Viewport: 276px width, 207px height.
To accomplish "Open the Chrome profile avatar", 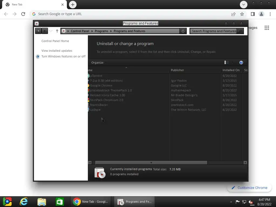I will point(261,14).
